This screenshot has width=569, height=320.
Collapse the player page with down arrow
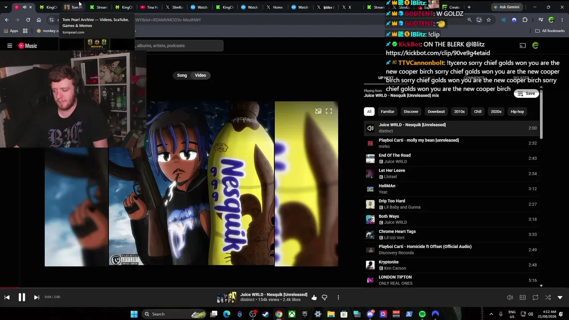pyautogui.click(x=560, y=297)
